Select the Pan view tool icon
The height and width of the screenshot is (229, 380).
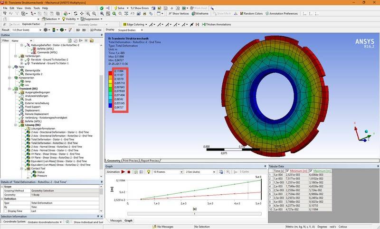coord(82,14)
